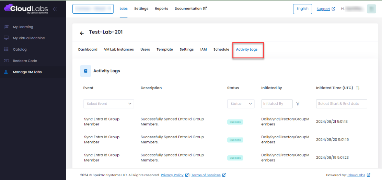Click the Test-Lab-201 title
Screen dimensions: 382x180
[x=106, y=32]
